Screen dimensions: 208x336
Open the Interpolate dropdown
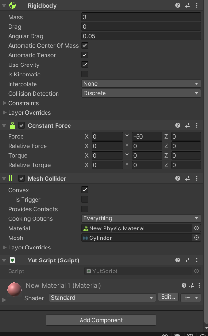click(141, 84)
